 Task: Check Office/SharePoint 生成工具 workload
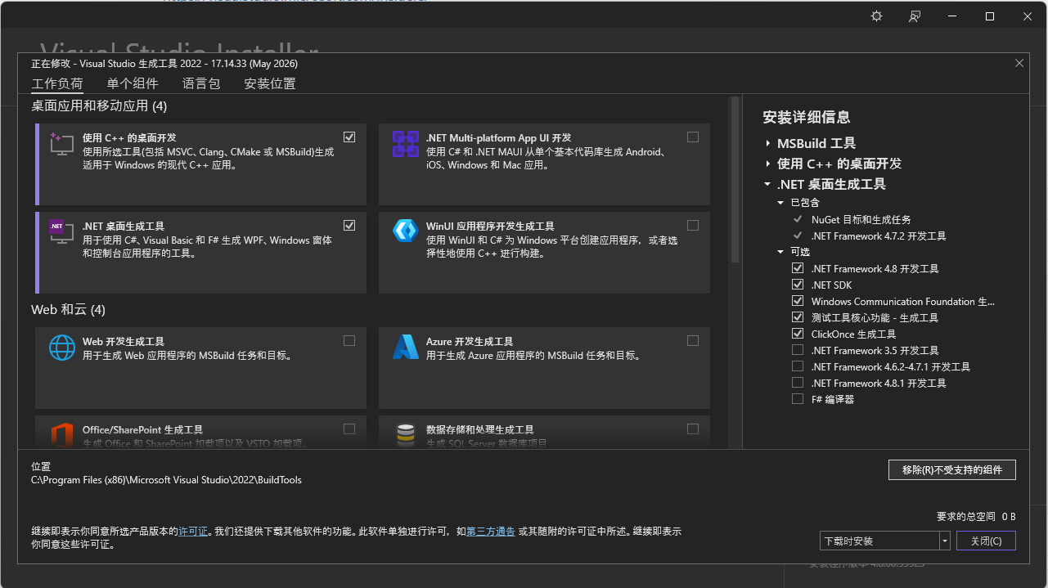349,429
